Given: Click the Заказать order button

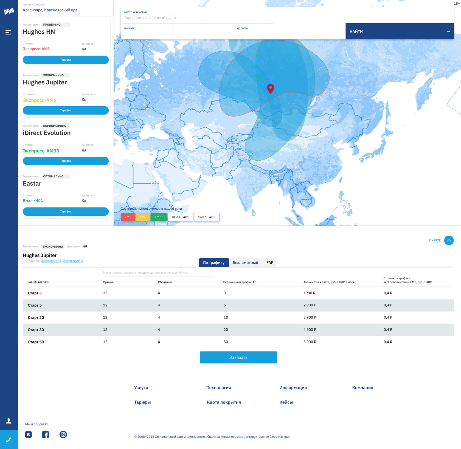Looking at the screenshot, I should tap(238, 357).
